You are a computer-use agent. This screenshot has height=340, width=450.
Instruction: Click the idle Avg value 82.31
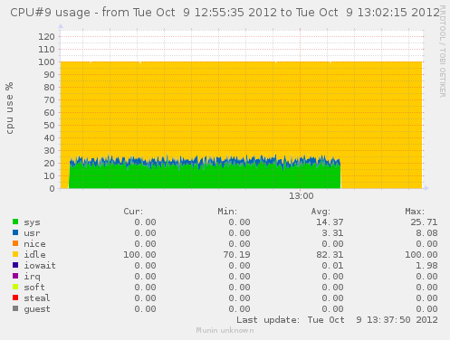330,255
